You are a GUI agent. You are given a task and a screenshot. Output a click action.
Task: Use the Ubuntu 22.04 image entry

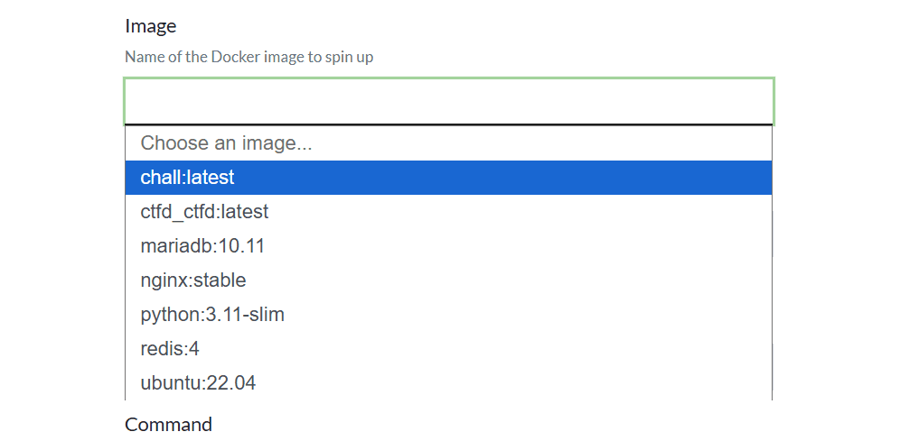click(x=198, y=383)
